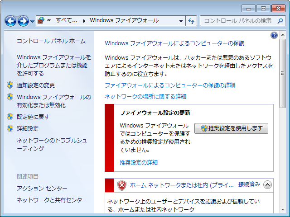Click the scrollbar down arrow
Image resolution: width=290 pixels, height=217 pixels.
(x=283, y=209)
